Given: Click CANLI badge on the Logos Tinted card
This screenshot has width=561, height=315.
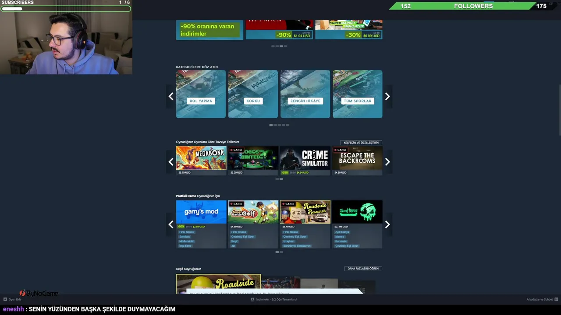Looking at the screenshot, I should coord(236,150).
